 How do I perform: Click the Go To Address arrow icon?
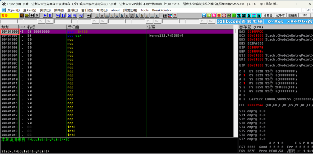89,15
